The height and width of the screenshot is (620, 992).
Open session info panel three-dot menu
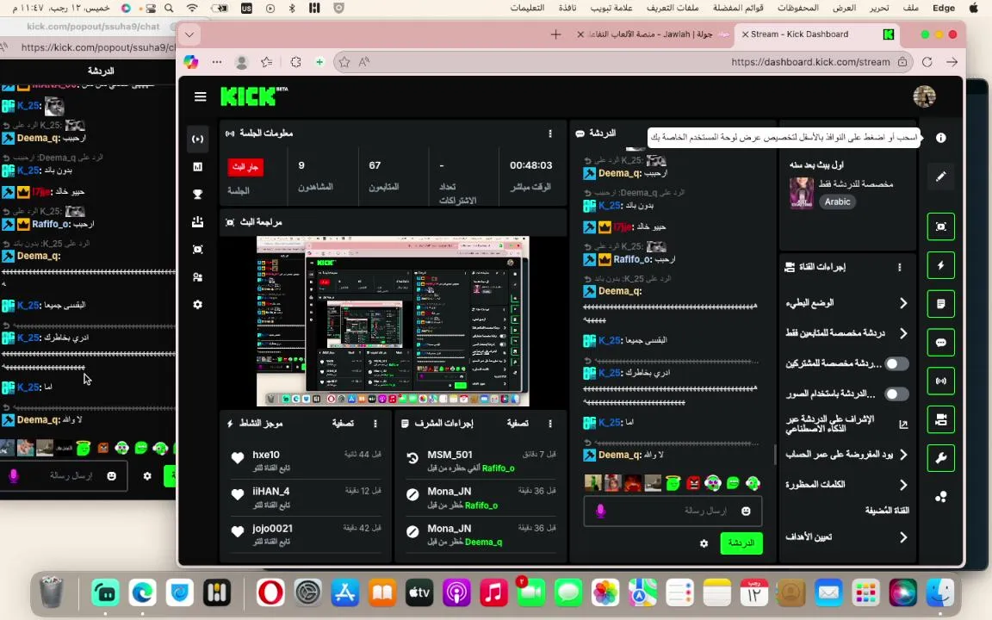coord(549,133)
